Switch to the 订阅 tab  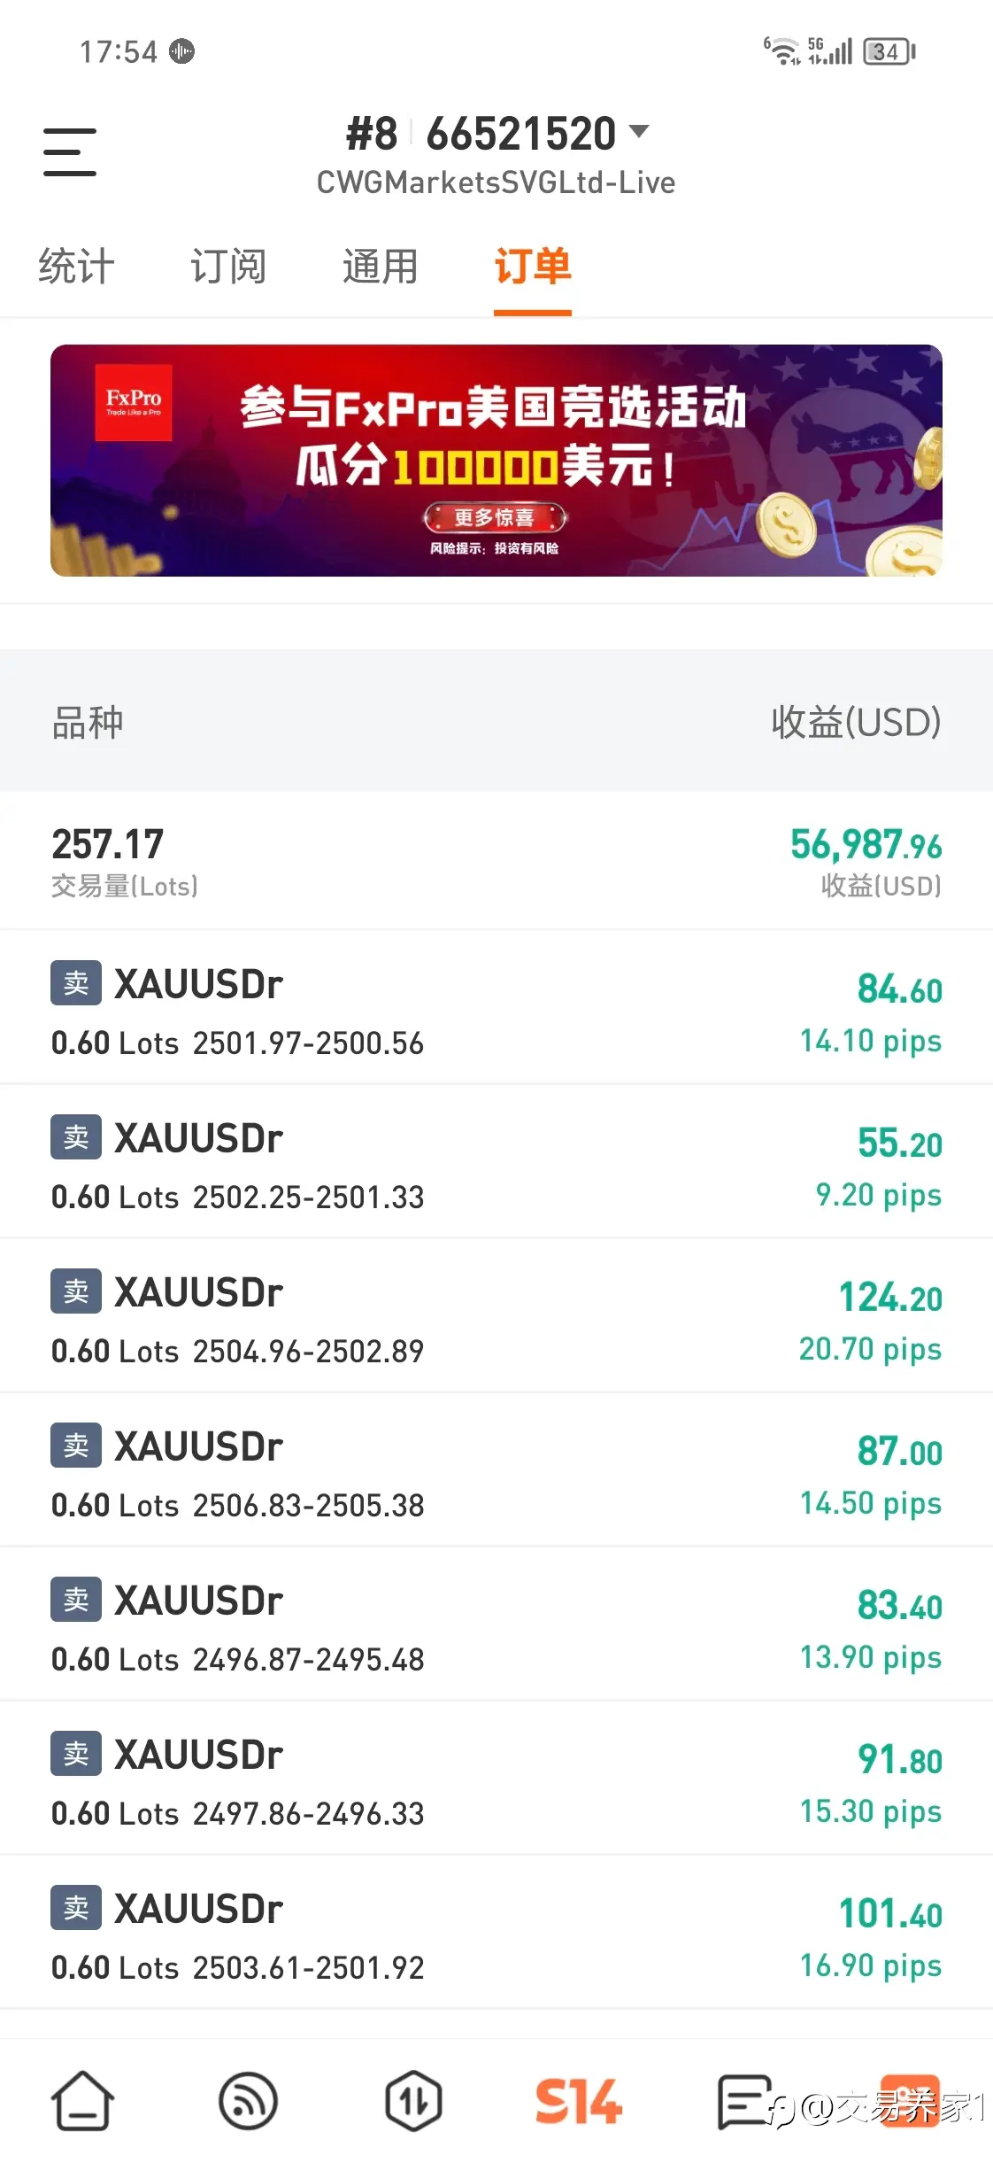(x=228, y=267)
